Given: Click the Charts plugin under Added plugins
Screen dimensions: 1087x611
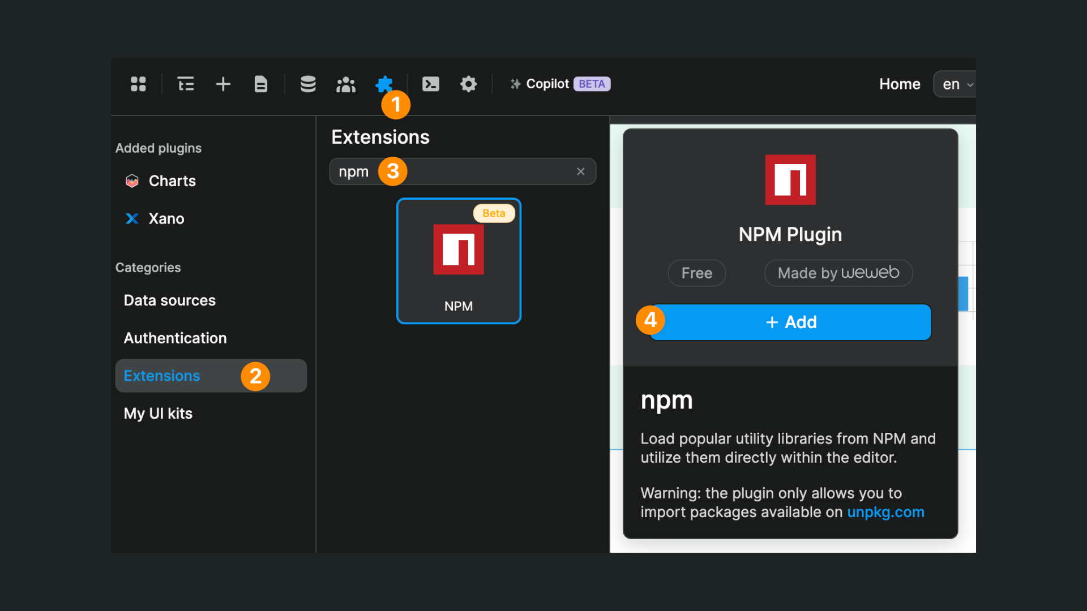Looking at the screenshot, I should click(x=172, y=180).
